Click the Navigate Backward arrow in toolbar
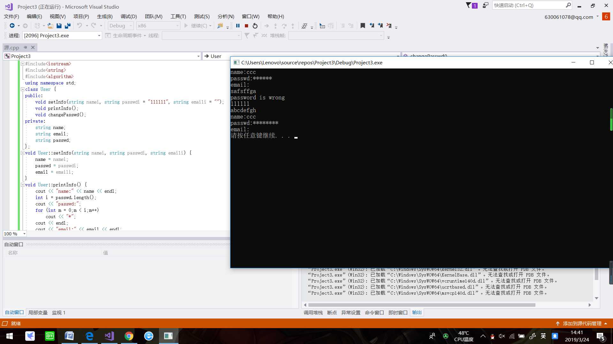613x344 pixels. click(x=12, y=26)
